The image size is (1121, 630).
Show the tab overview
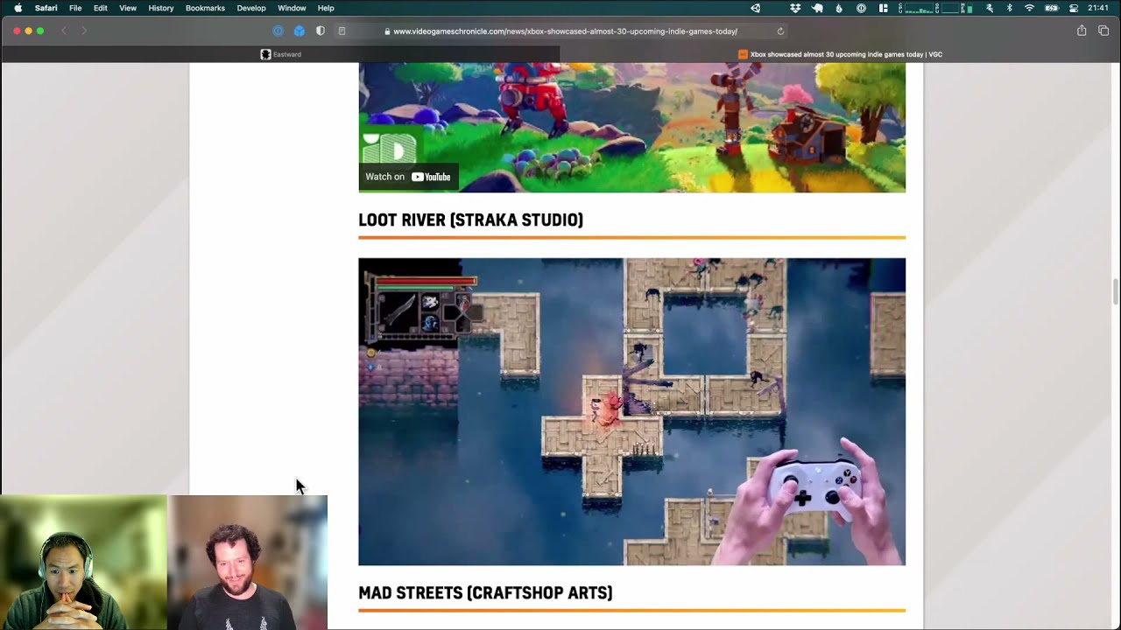[1103, 31]
